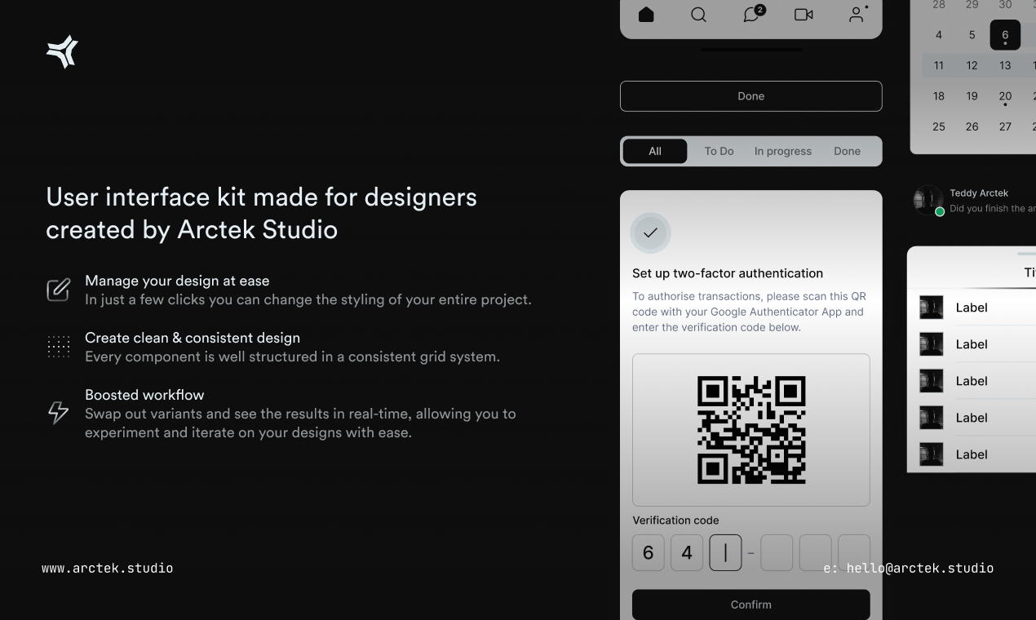Image resolution: width=1036 pixels, height=620 pixels.
Task: Select the All tab
Action: 655,151
